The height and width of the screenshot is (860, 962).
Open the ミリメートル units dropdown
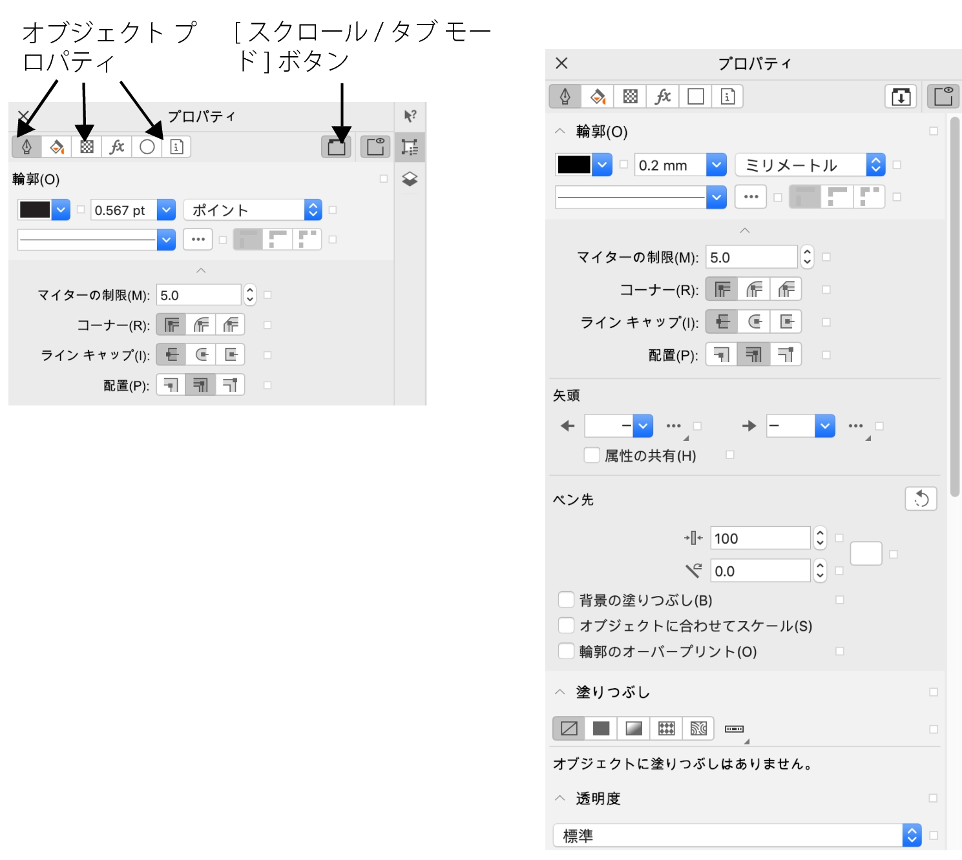[x=810, y=165]
